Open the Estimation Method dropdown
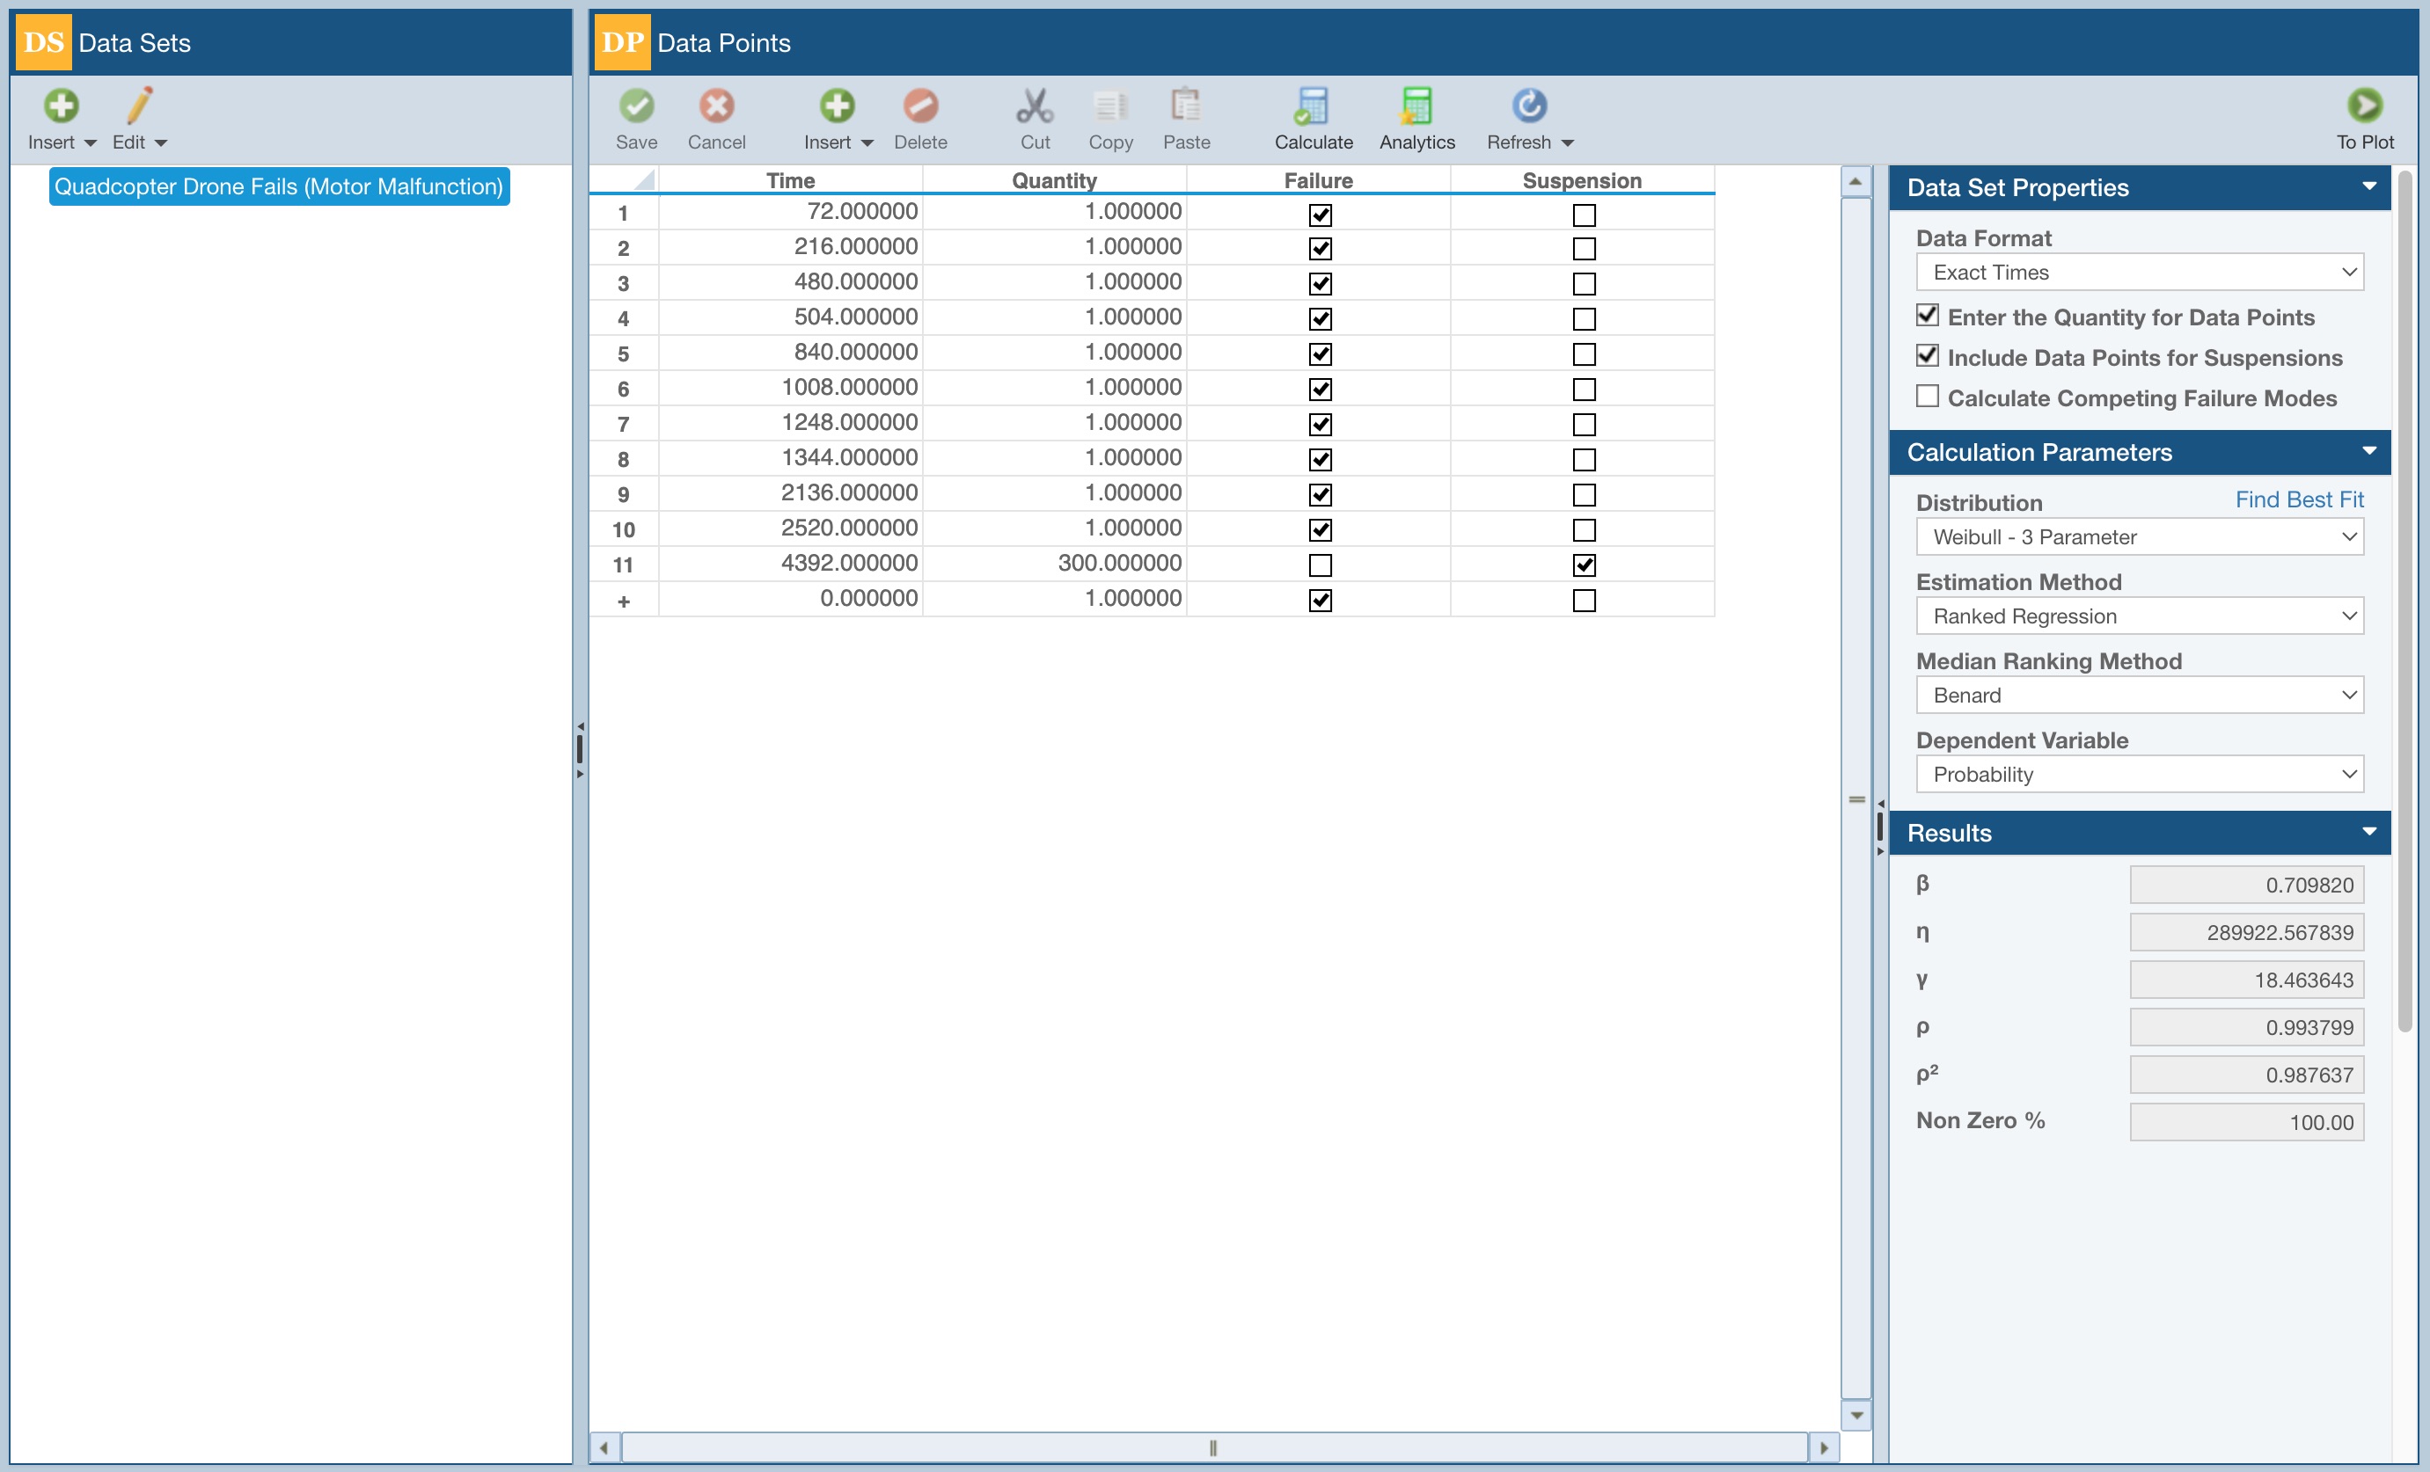Viewport: 2430px width, 1472px height. coord(2139,616)
